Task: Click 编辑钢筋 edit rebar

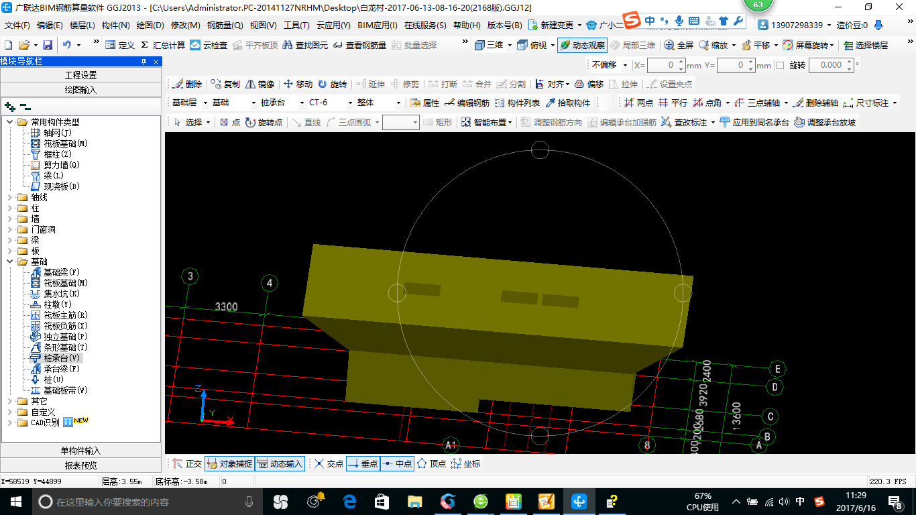Action: click(x=467, y=103)
